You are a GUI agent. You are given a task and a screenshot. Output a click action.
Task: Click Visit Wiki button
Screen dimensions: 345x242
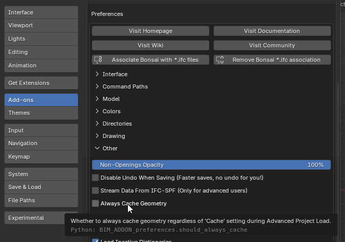151,45
